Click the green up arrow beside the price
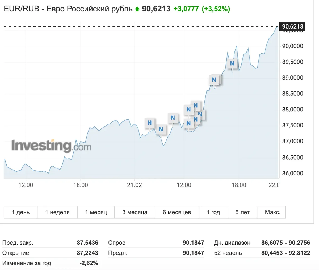 point(137,9)
